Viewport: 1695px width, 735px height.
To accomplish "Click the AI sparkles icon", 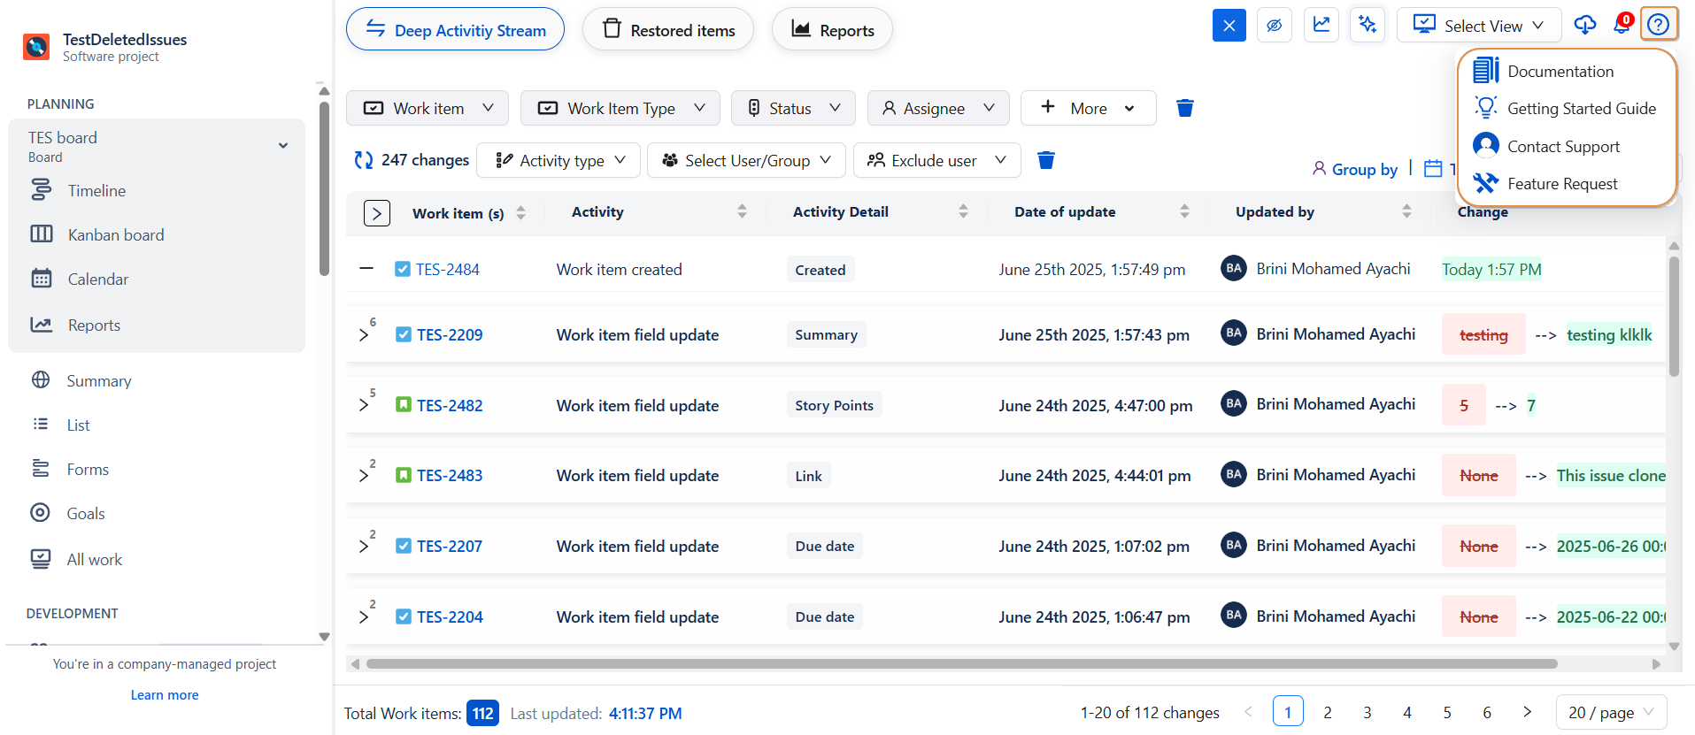I will (1368, 26).
